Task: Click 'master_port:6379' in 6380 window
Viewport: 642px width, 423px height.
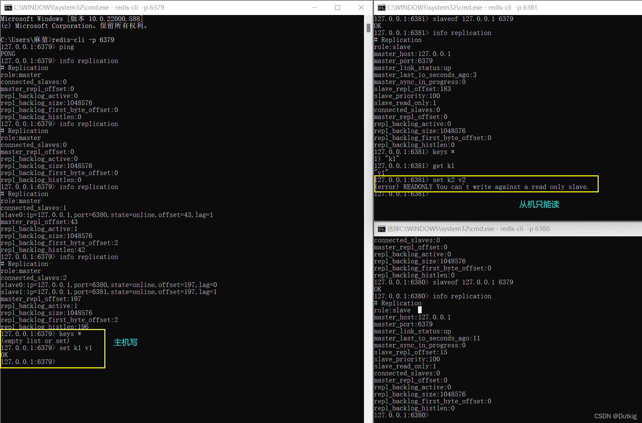Action: coord(403,324)
